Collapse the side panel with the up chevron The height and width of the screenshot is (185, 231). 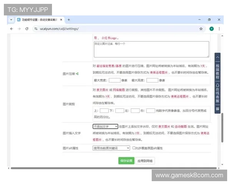[218, 57]
